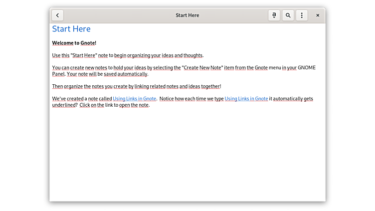Screen dimensions: 375x211
Task: Close the Gnote window
Action: pyautogui.click(x=318, y=15)
